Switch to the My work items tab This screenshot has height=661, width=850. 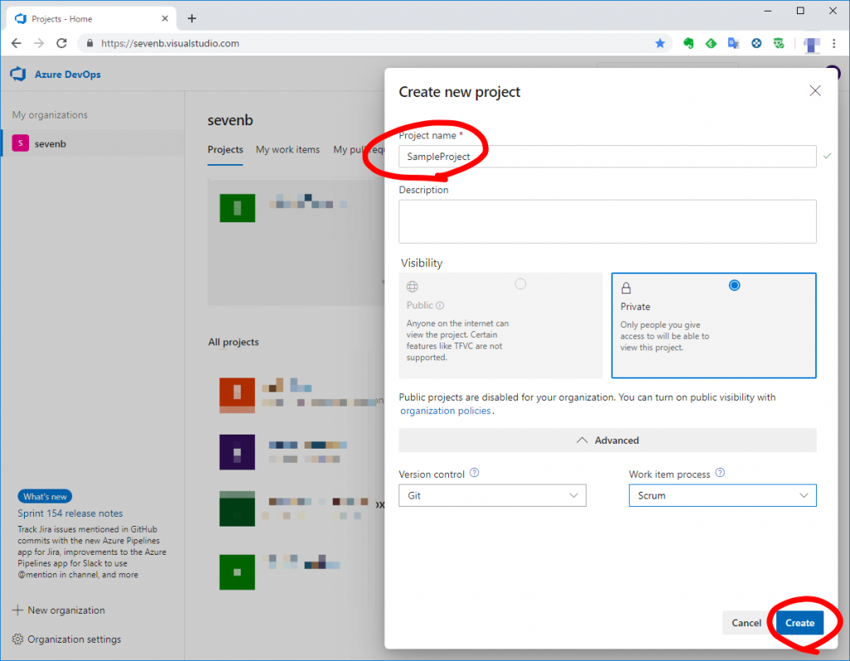(x=288, y=149)
